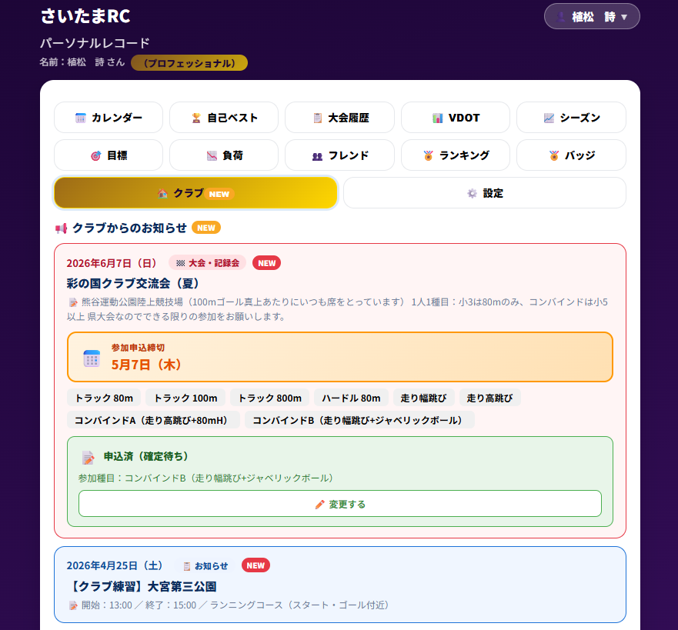Image resolution: width=678 pixels, height=630 pixels.
Task: Open the バッジ tab
Action: (571, 155)
